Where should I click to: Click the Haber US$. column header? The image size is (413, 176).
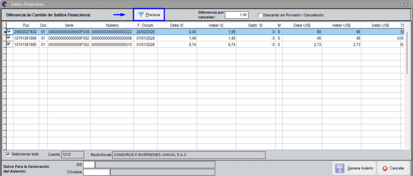(342, 25)
